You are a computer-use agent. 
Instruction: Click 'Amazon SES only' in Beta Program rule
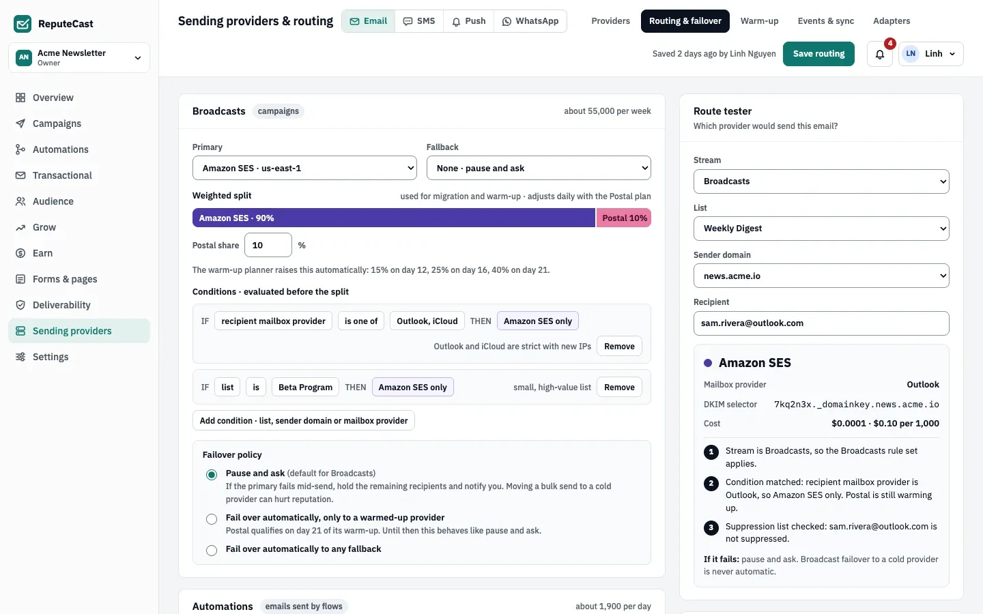pos(413,387)
